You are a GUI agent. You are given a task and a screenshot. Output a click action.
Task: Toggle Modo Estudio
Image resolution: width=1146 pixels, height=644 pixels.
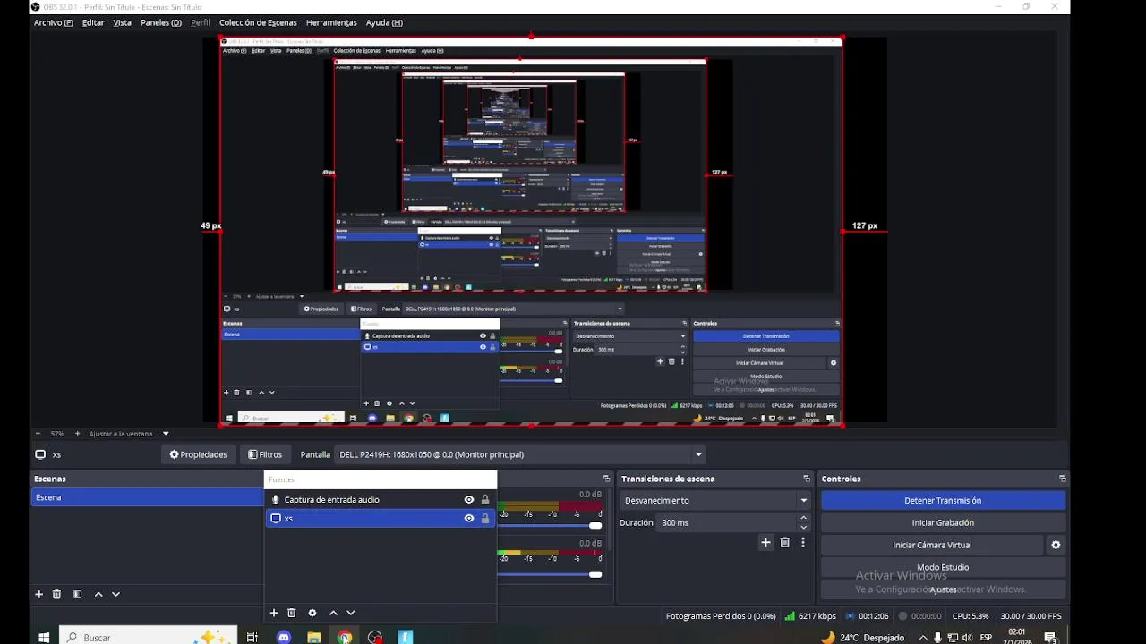coord(943,567)
